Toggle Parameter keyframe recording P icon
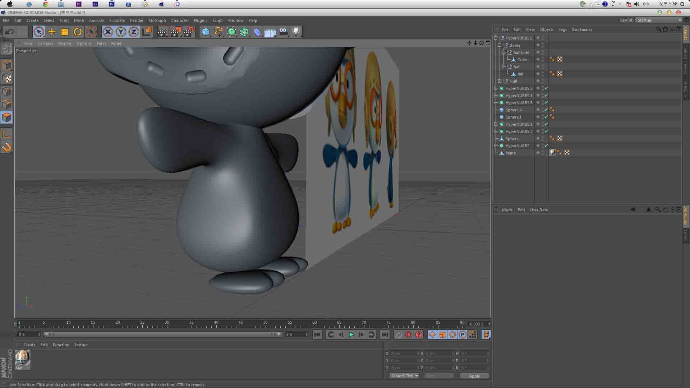690x388 pixels. (463, 334)
